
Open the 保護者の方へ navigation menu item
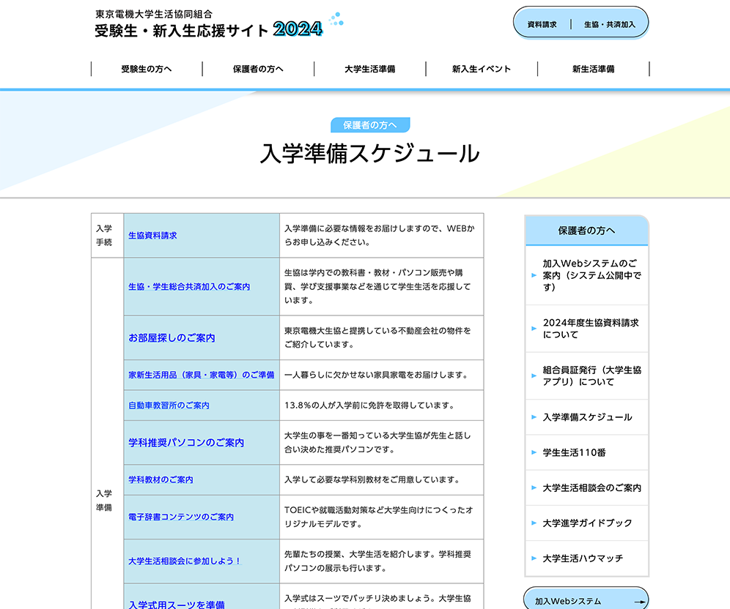tap(259, 69)
